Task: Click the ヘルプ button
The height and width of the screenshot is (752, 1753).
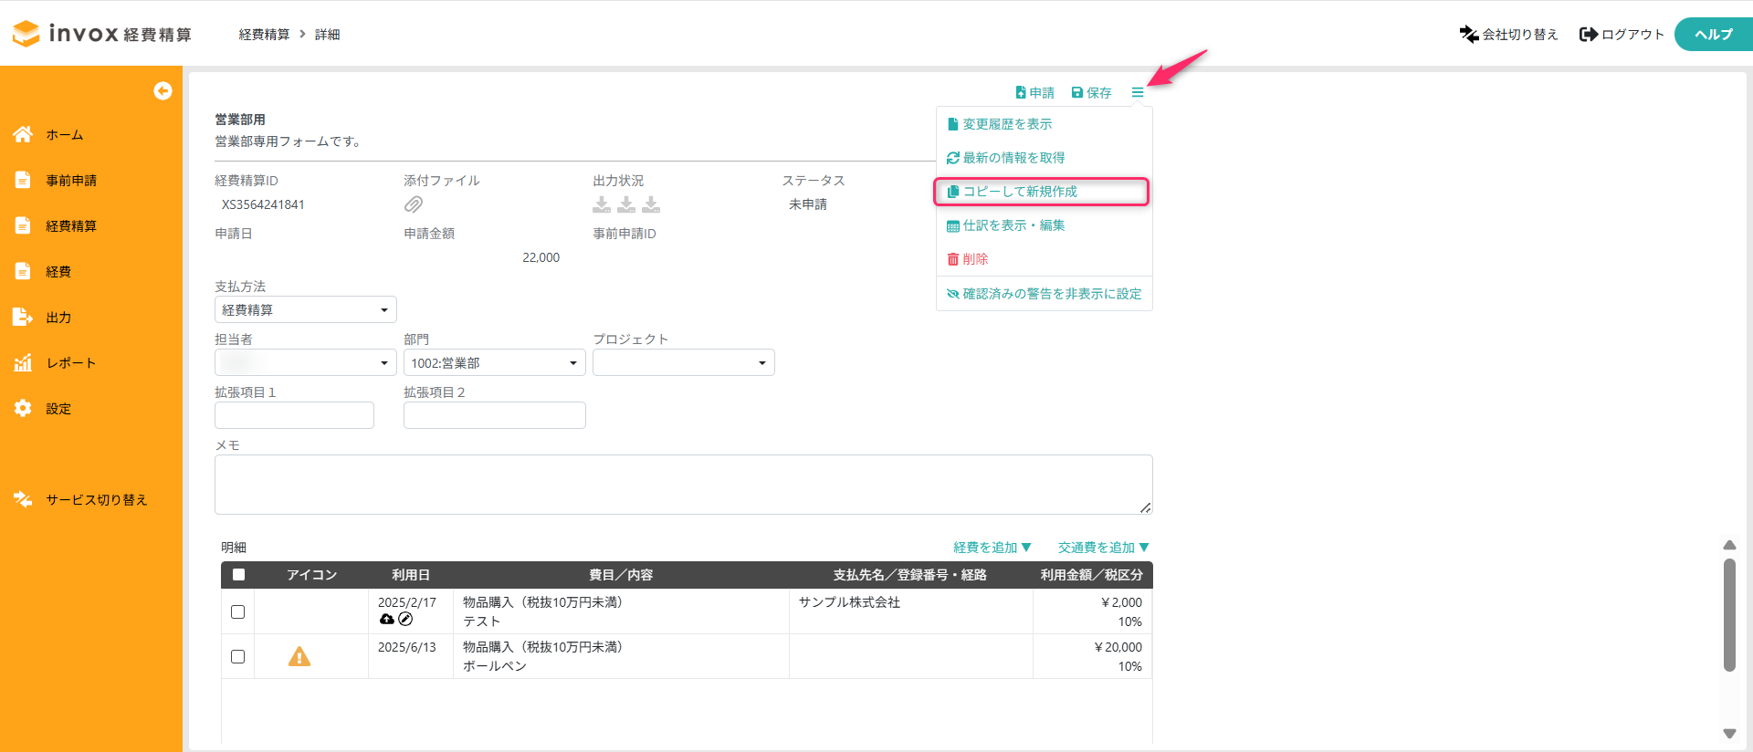Action: (1713, 35)
